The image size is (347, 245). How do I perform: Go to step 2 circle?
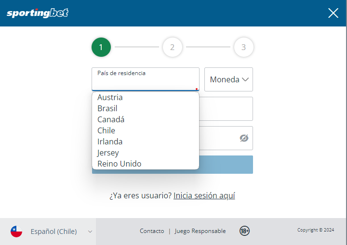(172, 47)
